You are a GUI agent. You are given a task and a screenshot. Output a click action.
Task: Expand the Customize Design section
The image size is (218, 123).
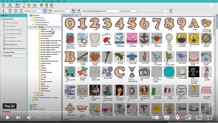[x=13, y=52]
